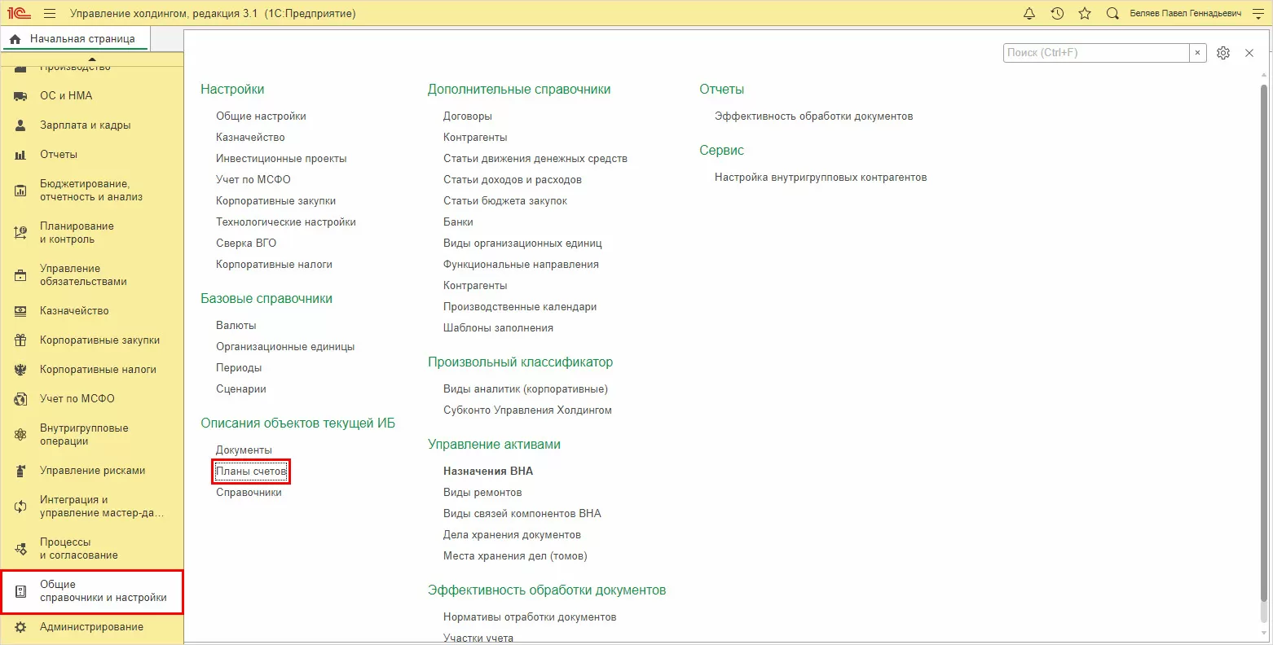Open the notifications bell icon
The image size is (1273, 645).
pyautogui.click(x=1029, y=14)
